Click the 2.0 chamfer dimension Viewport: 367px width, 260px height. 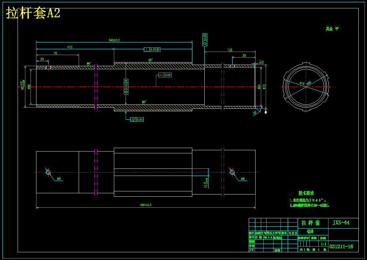tap(261, 62)
